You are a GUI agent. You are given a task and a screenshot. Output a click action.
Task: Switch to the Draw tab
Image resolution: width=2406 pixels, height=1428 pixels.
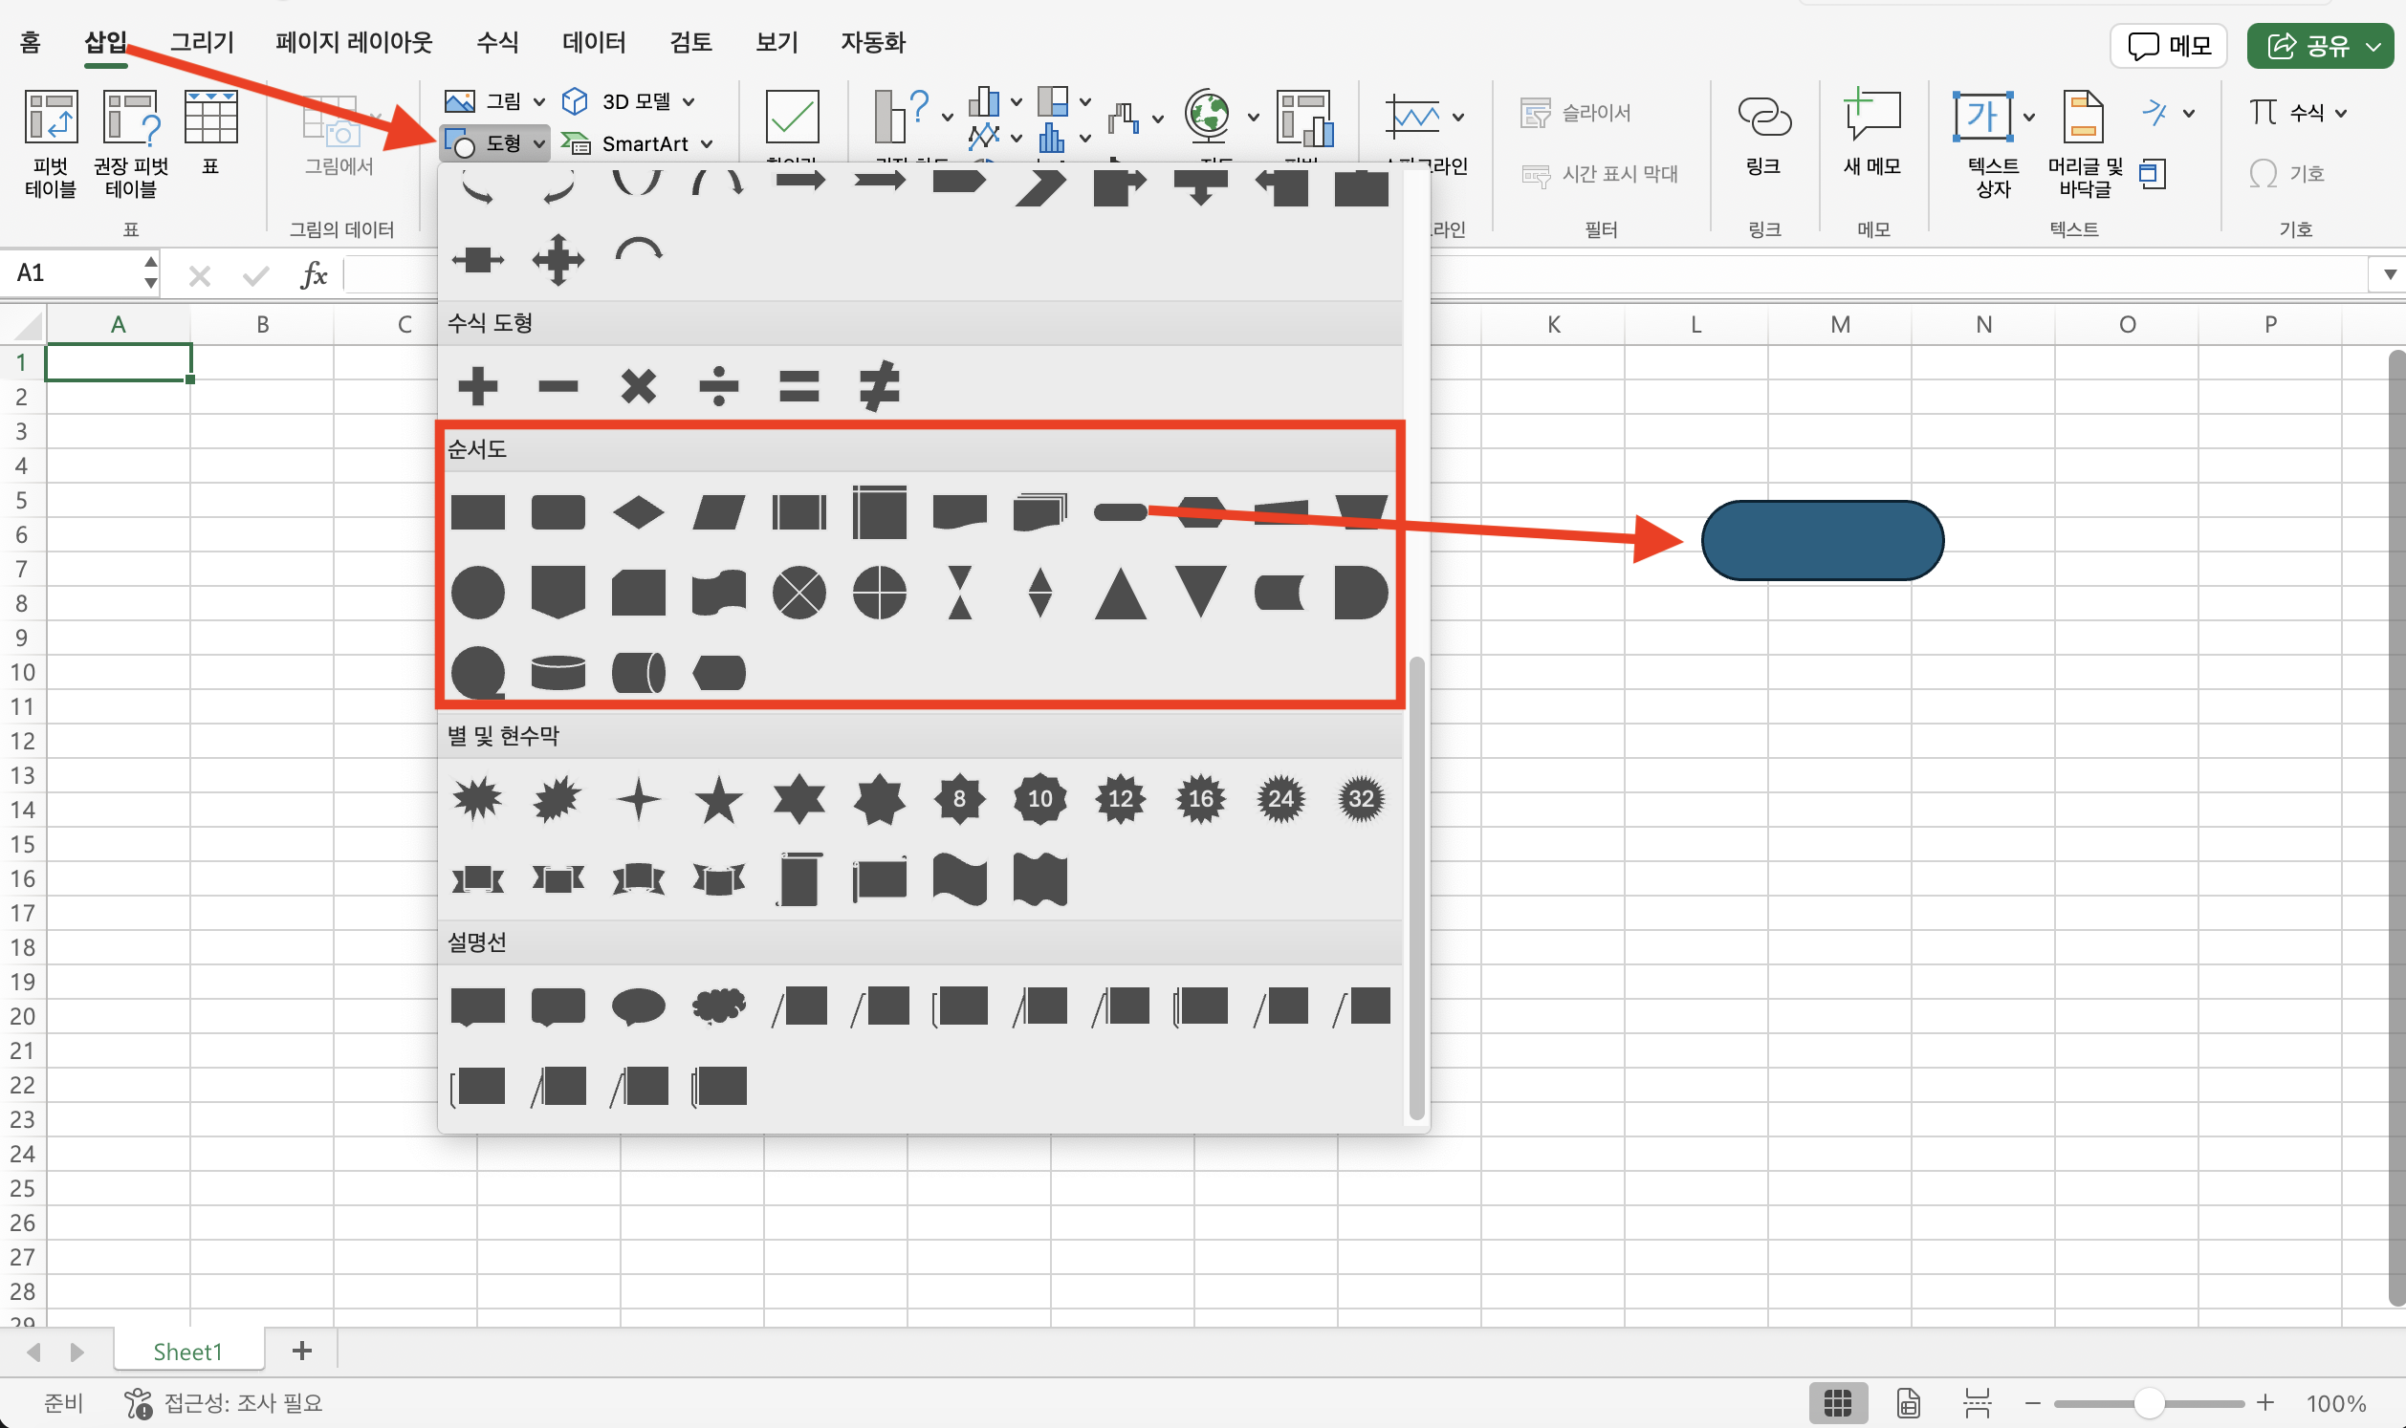coord(202,42)
